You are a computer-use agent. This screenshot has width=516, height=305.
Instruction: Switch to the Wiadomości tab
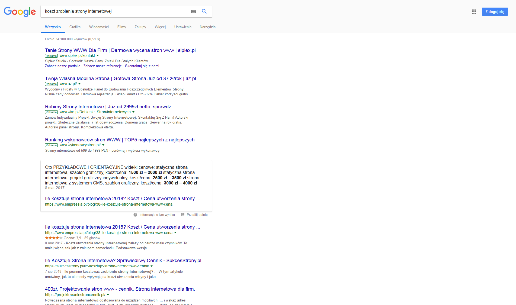pyautogui.click(x=99, y=27)
